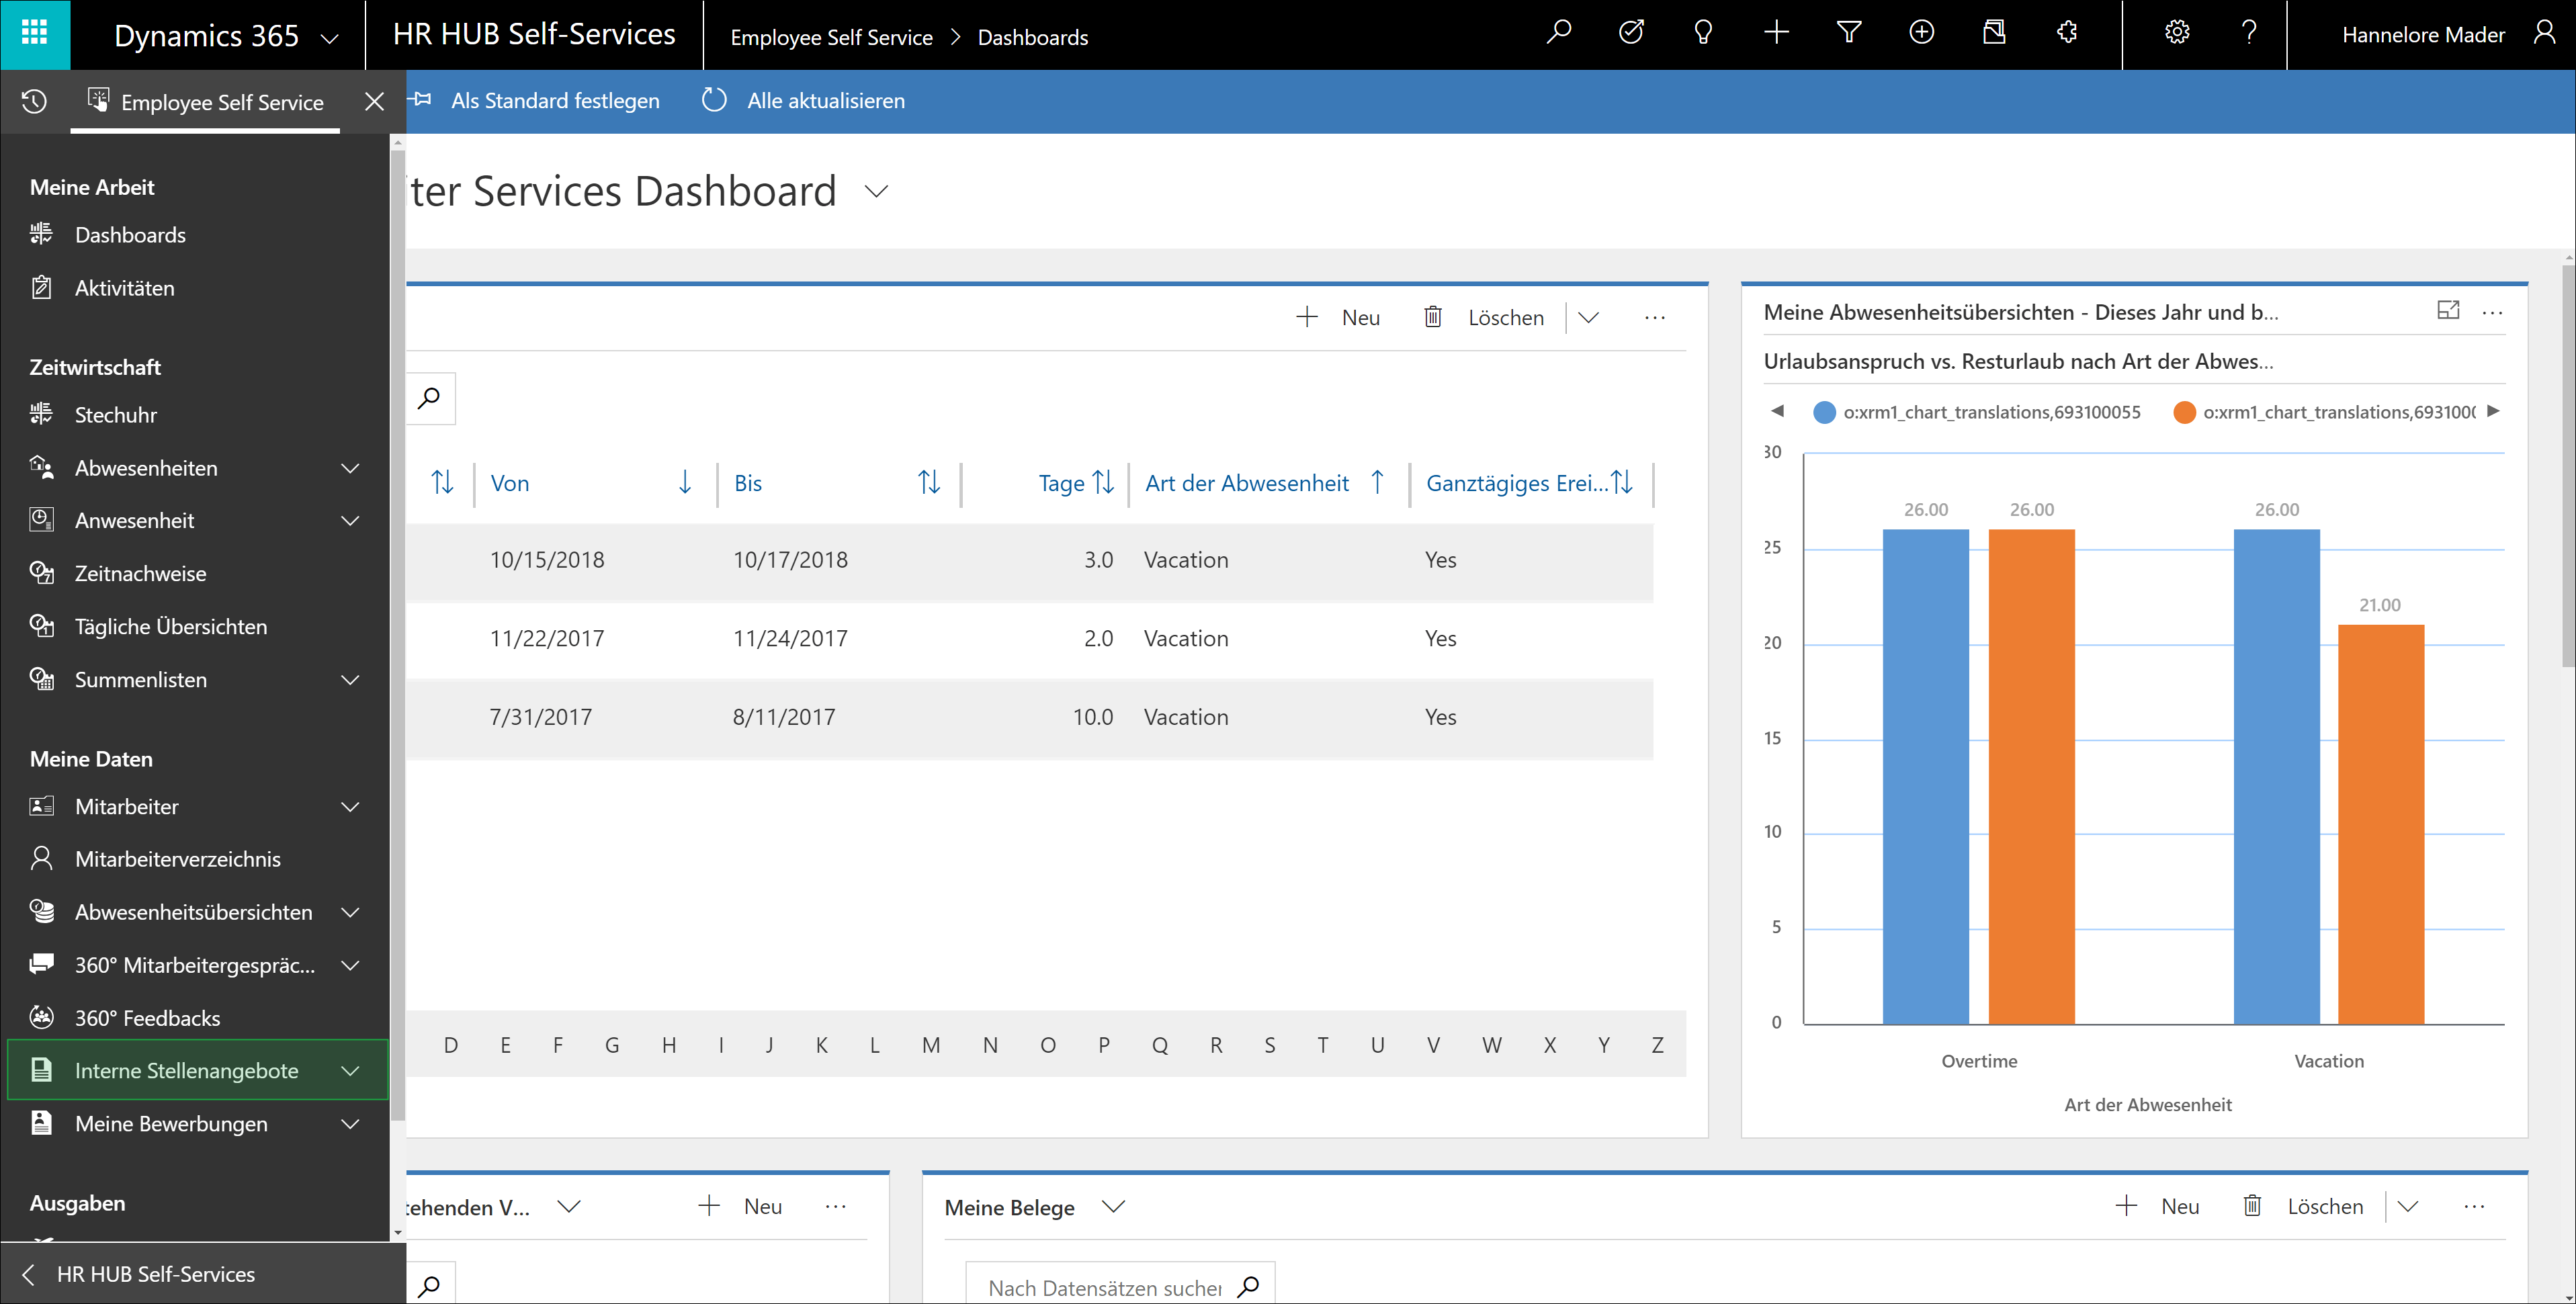Open the task checkmark icon in top bar

(1631, 33)
